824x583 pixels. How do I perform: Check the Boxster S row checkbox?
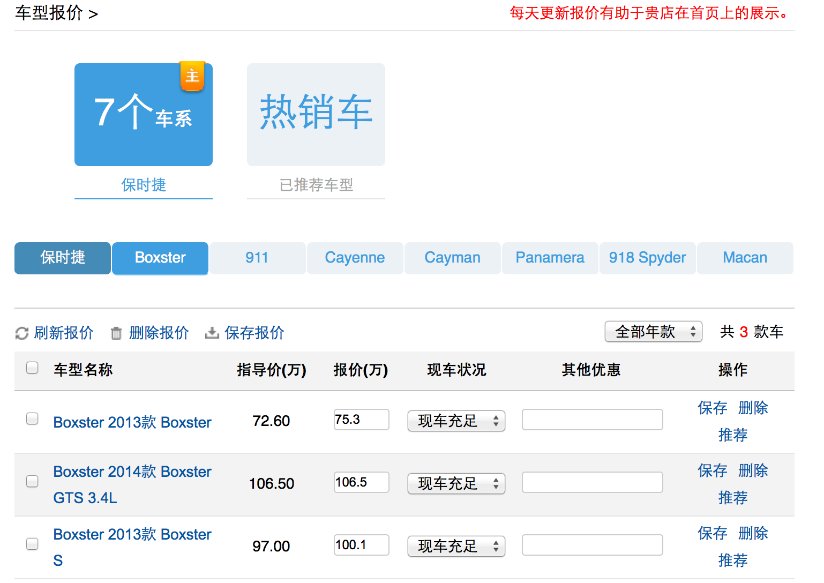point(32,544)
